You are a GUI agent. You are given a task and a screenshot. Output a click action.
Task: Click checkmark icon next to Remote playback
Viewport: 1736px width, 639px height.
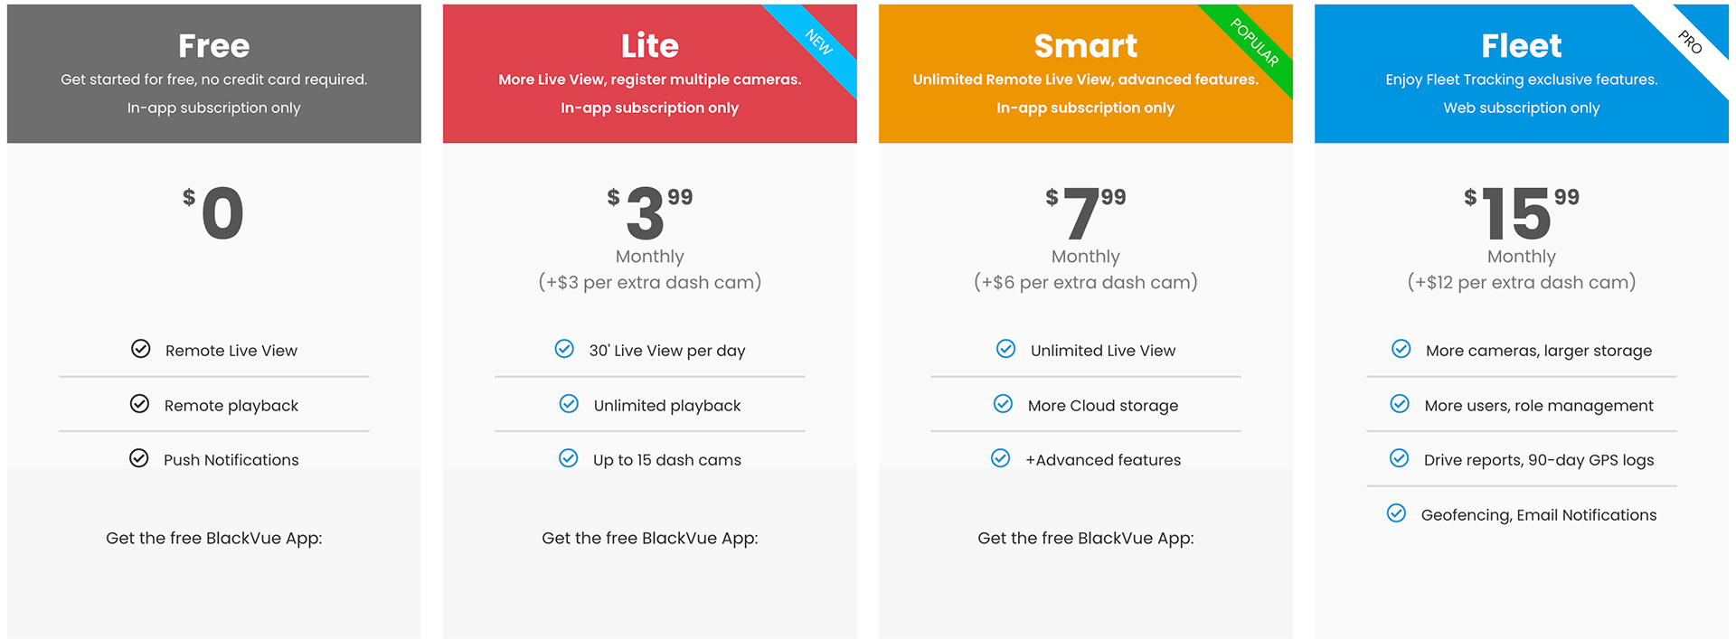(139, 404)
